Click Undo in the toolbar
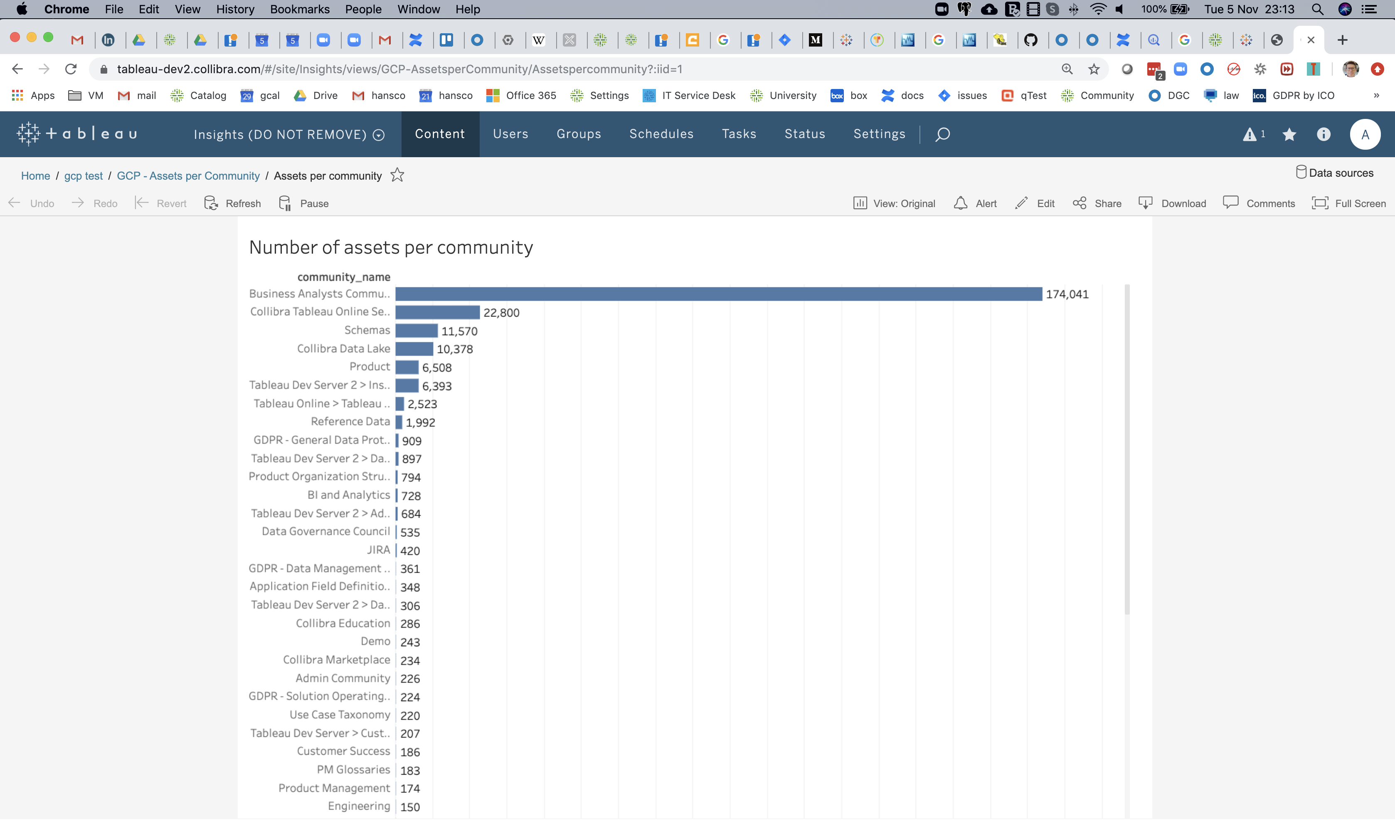The height and width of the screenshot is (820, 1395). pos(32,203)
